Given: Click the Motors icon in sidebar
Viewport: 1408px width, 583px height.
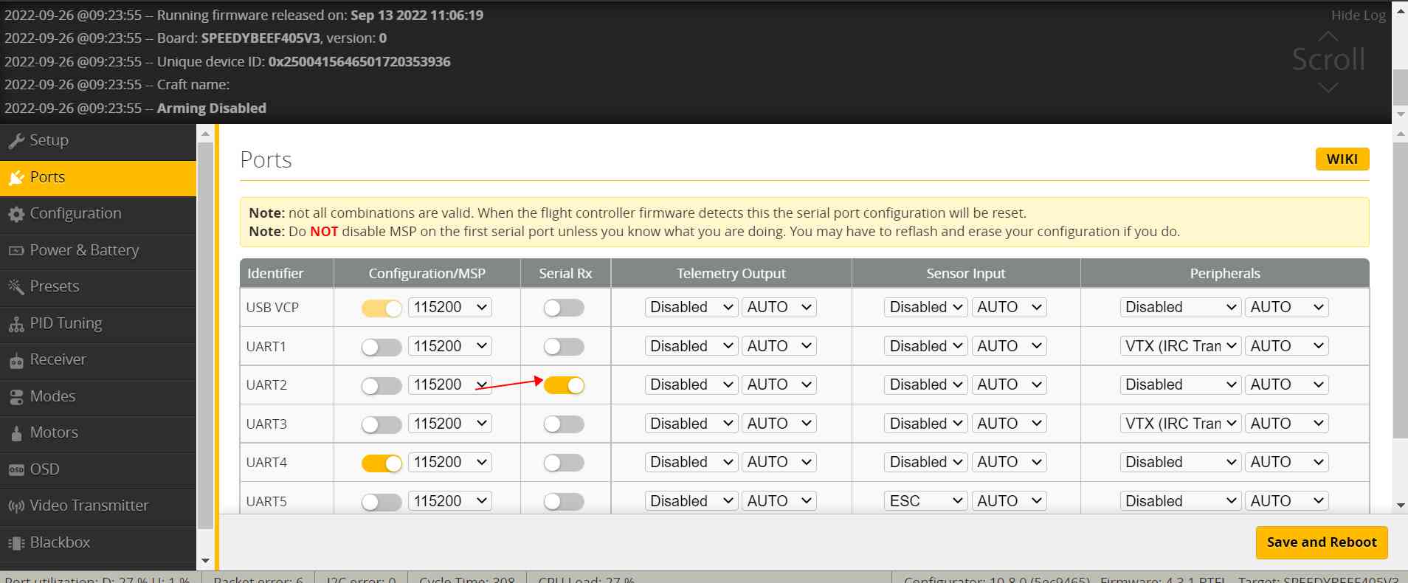Looking at the screenshot, I should [16, 433].
